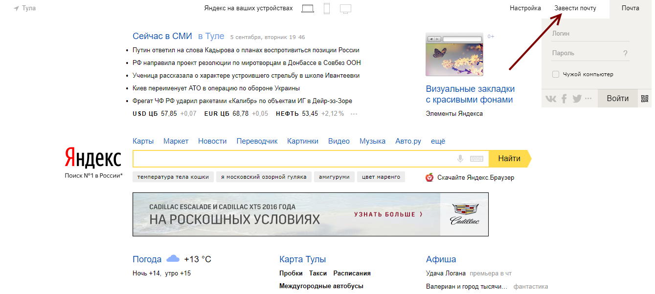Screen dimensions: 655x294
Task: Click the TV monitor device icon
Action: coord(345,9)
